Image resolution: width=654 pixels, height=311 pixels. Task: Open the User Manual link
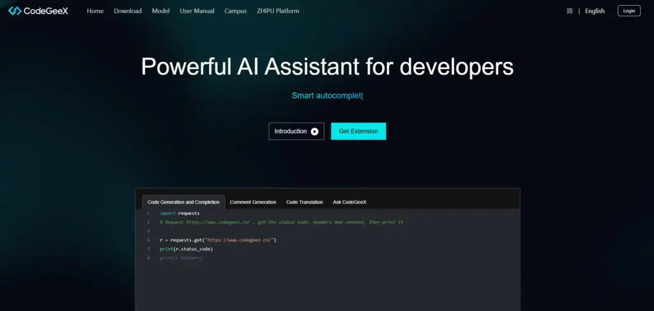(197, 11)
